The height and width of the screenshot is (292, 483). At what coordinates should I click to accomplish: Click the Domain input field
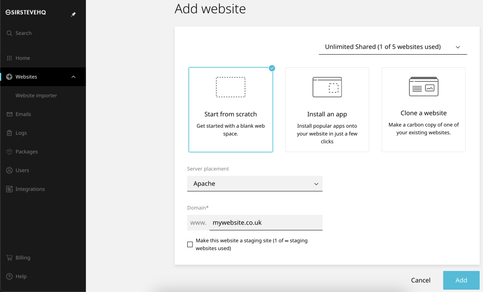(266, 223)
